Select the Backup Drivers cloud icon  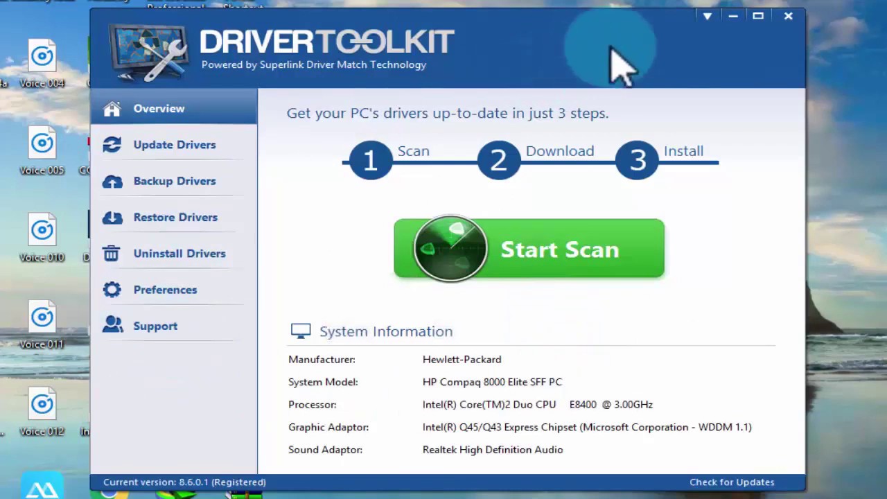click(112, 181)
